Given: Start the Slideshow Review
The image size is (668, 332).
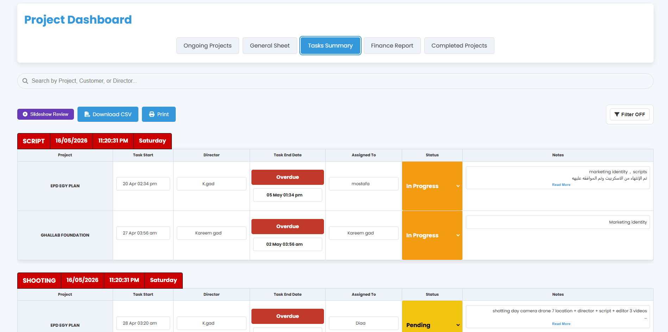Looking at the screenshot, I should (x=45, y=114).
